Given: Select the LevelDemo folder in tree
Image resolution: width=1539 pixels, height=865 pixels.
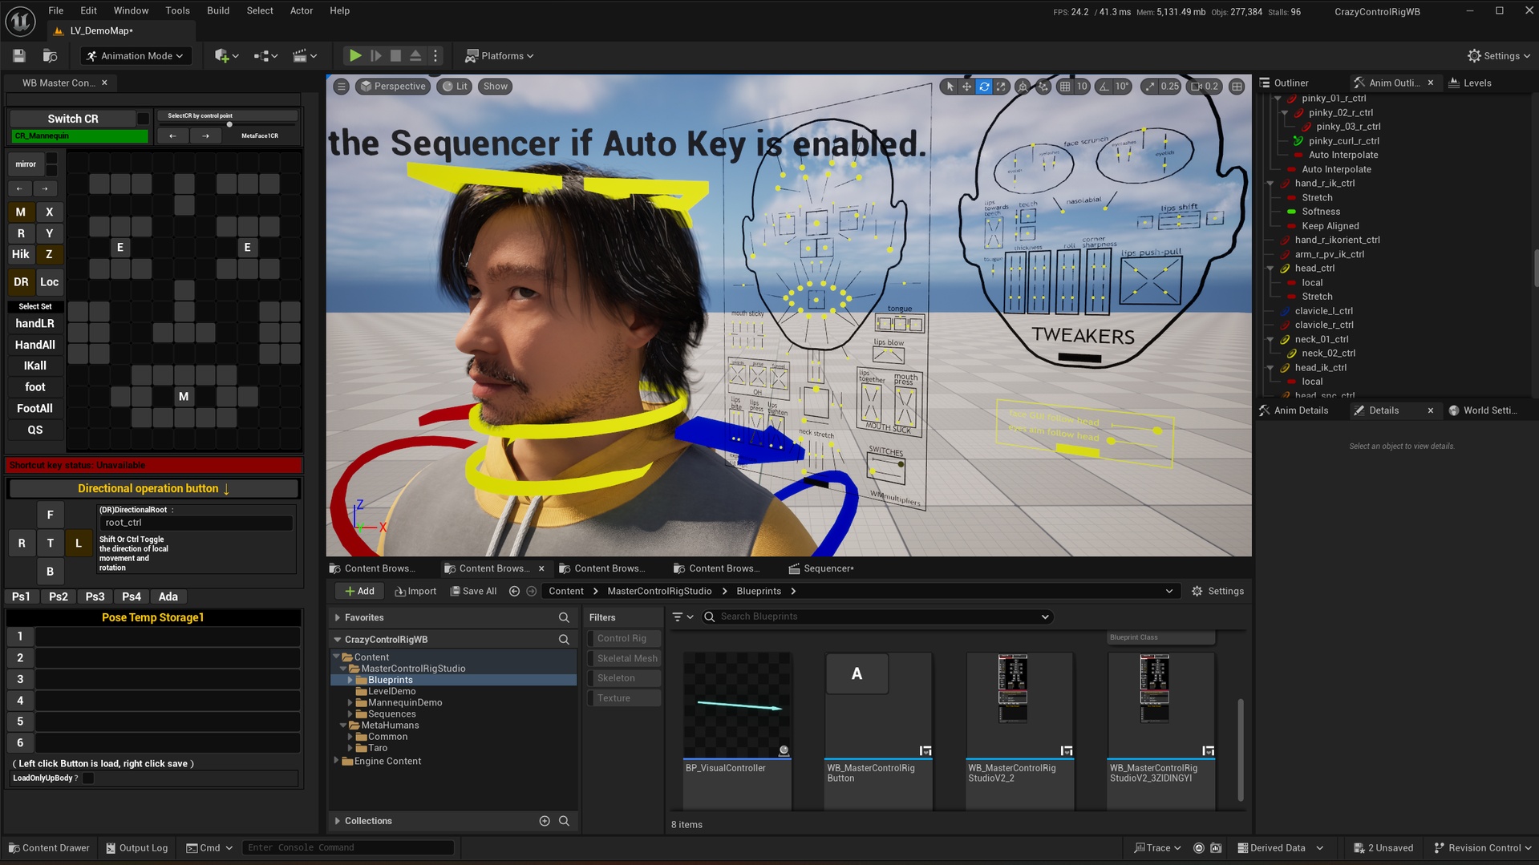Looking at the screenshot, I should [391, 691].
